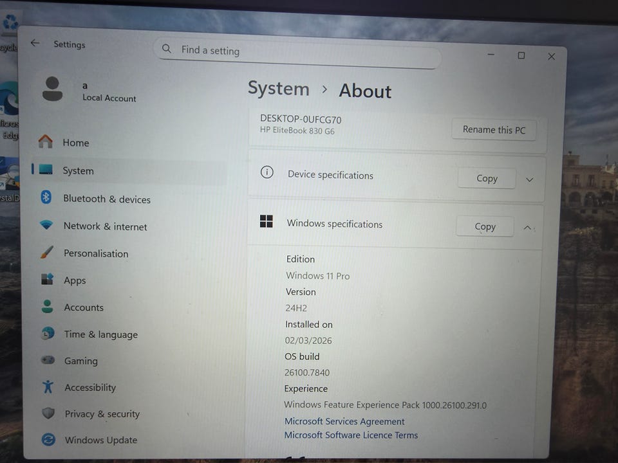Open Apps settings
618x463 pixels.
tap(130, 280)
